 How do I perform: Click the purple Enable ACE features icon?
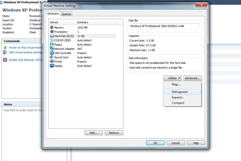click(5, 60)
